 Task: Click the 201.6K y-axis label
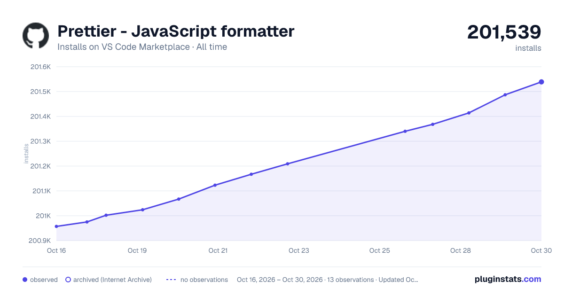[40, 67]
